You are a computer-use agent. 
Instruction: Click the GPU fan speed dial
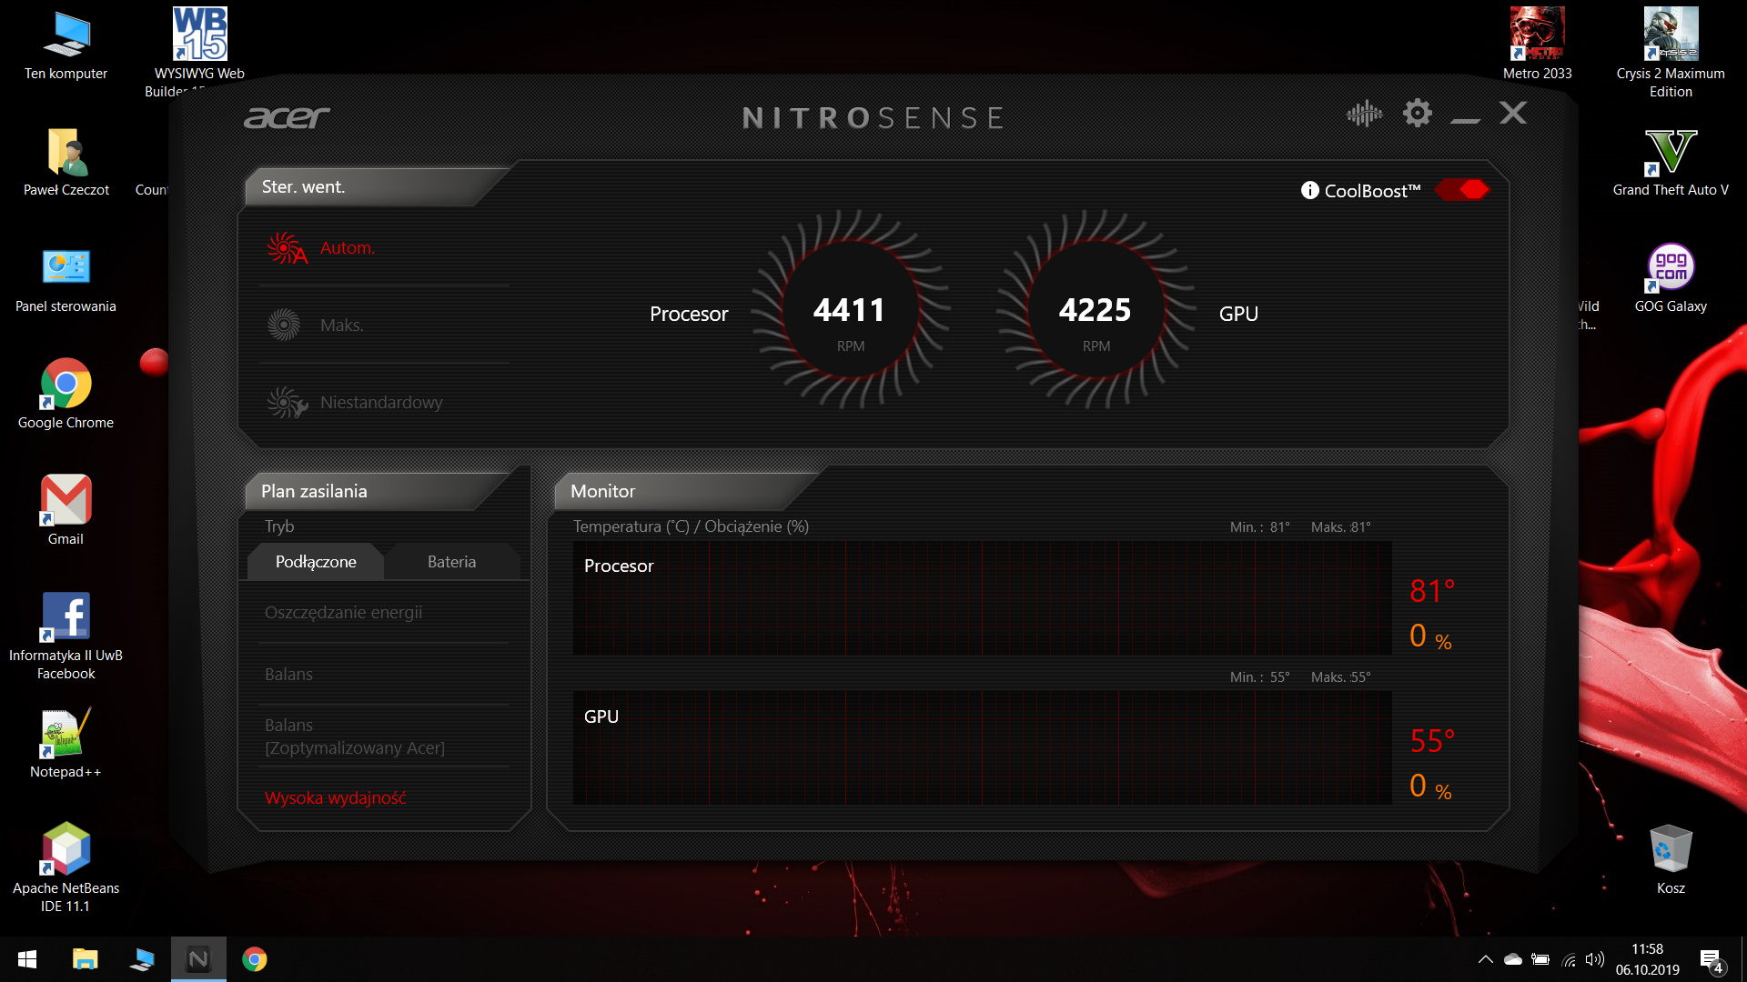tap(1096, 313)
